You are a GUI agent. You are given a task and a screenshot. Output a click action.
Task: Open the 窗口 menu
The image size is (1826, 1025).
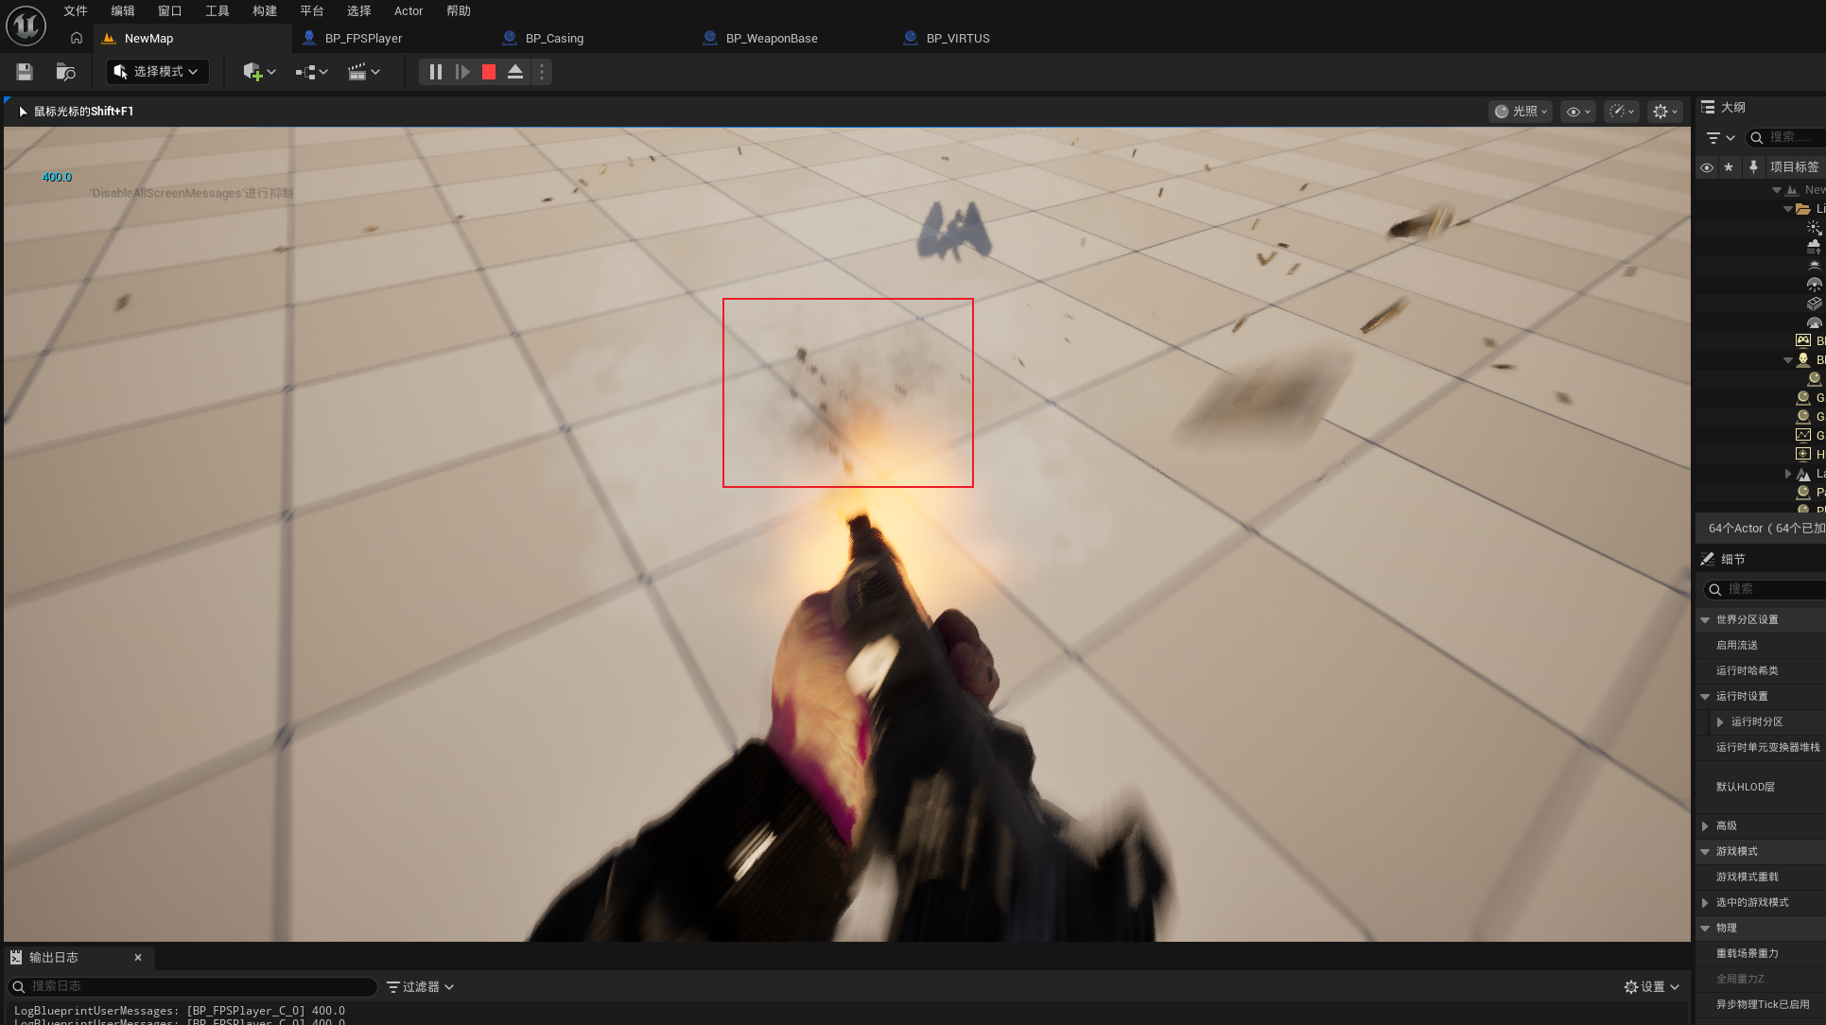[x=170, y=11]
